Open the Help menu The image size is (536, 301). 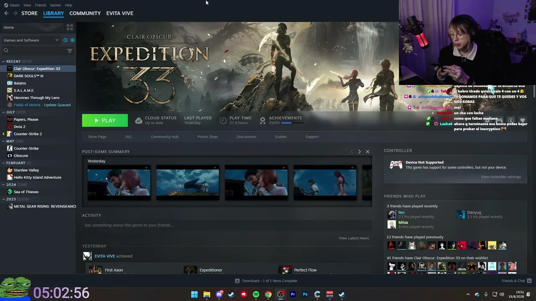[69, 5]
